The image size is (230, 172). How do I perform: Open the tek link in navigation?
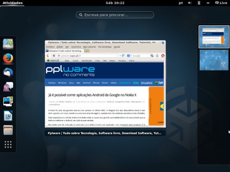click(159, 83)
